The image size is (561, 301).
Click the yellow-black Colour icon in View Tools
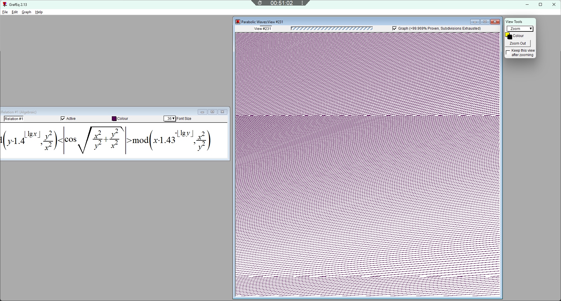coord(508,36)
